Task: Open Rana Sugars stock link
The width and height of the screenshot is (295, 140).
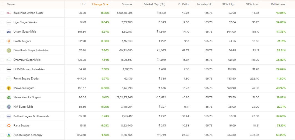Action: (x=21, y=126)
